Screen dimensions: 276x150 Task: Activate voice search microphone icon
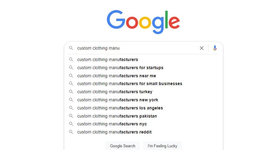pyautogui.click(x=215, y=48)
